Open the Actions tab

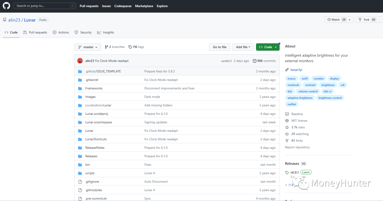click(61, 32)
